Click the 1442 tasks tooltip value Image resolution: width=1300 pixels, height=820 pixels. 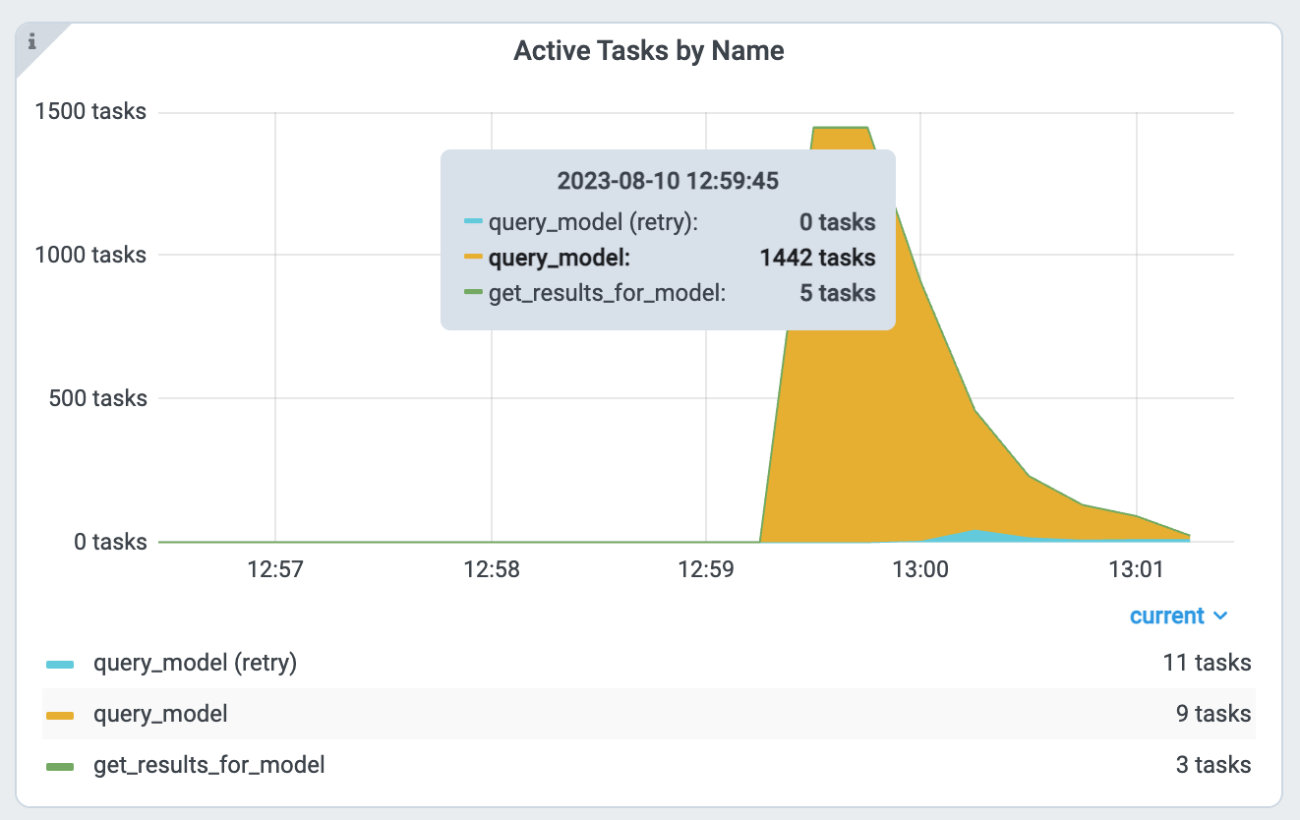pyautogui.click(x=817, y=258)
